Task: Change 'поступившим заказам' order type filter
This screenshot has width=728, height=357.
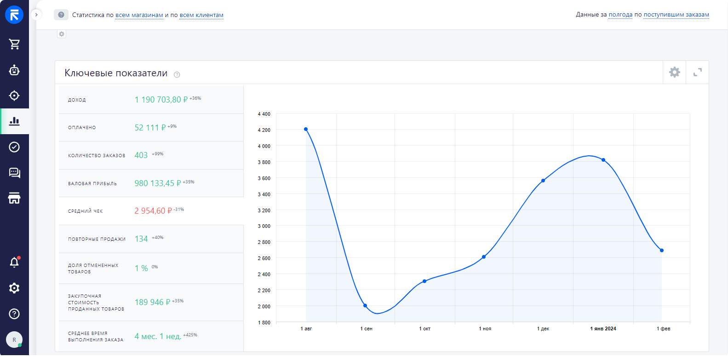Action: pyautogui.click(x=676, y=15)
